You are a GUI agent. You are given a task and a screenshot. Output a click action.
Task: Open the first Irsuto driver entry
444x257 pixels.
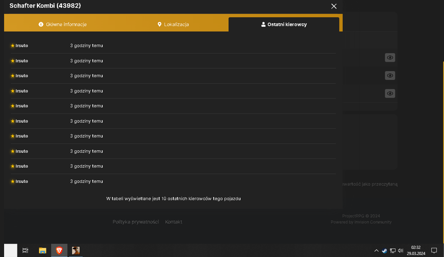[x=22, y=45]
